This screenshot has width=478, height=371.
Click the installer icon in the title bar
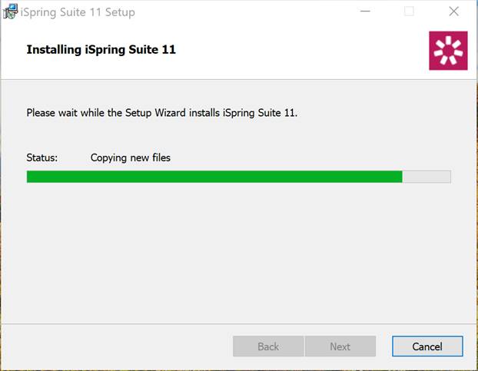click(x=10, y=12)
